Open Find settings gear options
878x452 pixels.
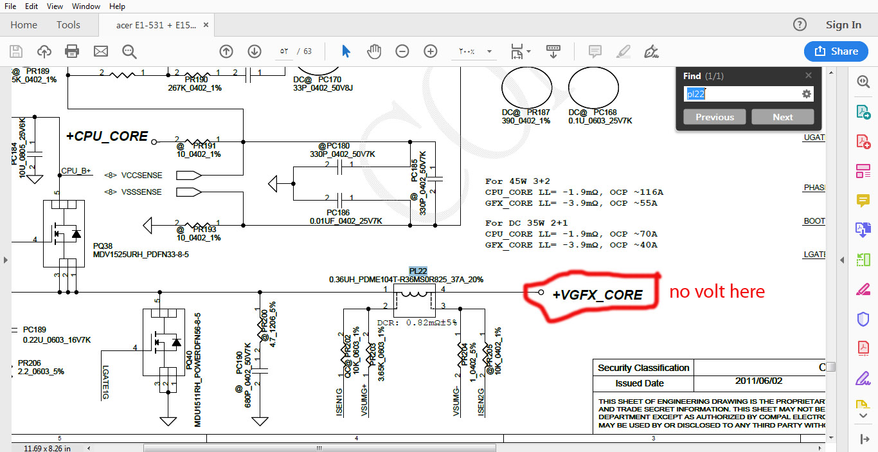807,94
